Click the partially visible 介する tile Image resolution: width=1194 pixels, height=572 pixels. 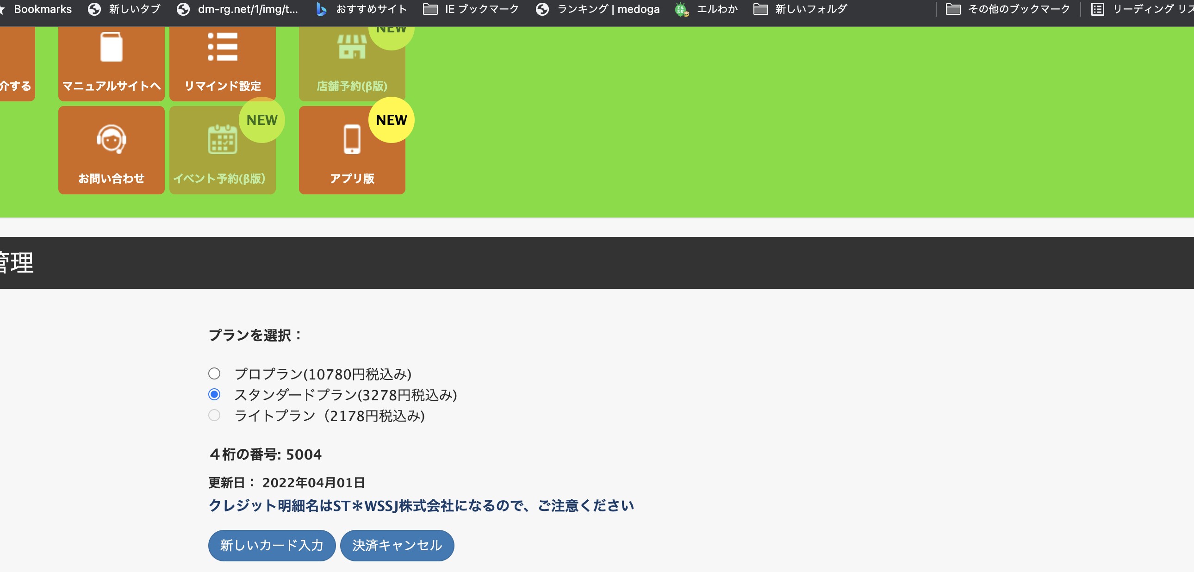[17, 63]
